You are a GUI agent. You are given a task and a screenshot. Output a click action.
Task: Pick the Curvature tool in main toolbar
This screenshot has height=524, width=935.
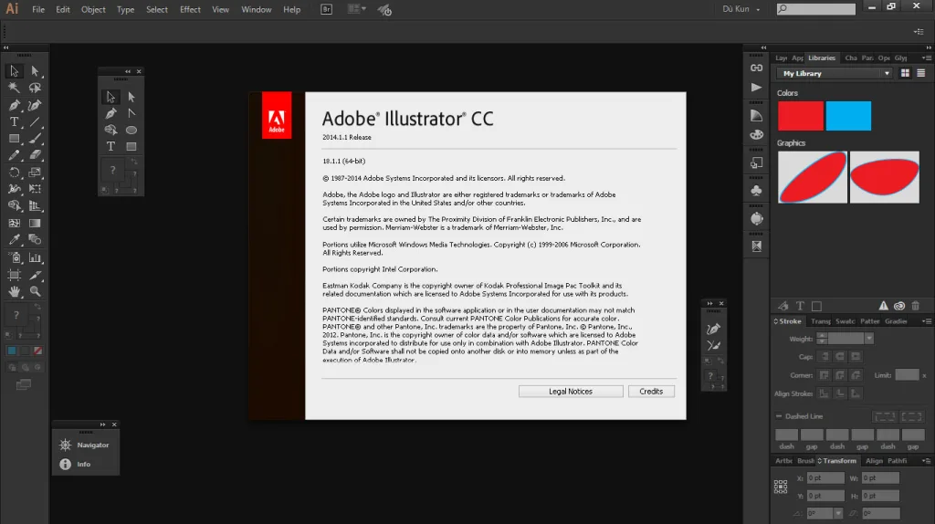(x=35, y=105)
